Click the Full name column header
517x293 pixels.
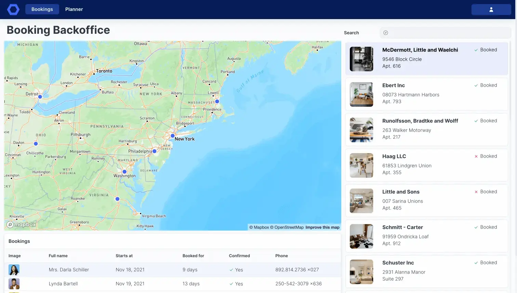(x=58, y=256)
